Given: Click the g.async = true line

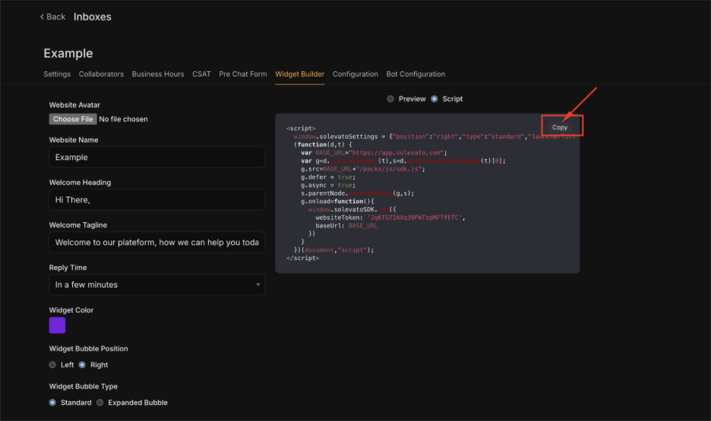Looking at the screenshot, I should click(328, 185).
